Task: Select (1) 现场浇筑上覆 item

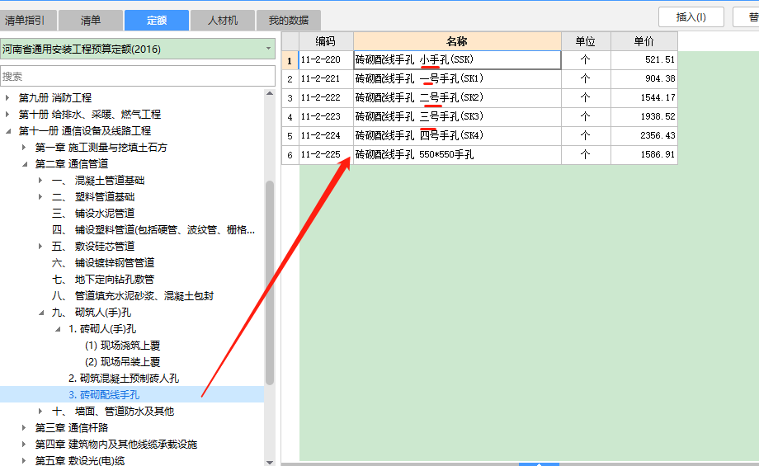Action: coord(122,346)
